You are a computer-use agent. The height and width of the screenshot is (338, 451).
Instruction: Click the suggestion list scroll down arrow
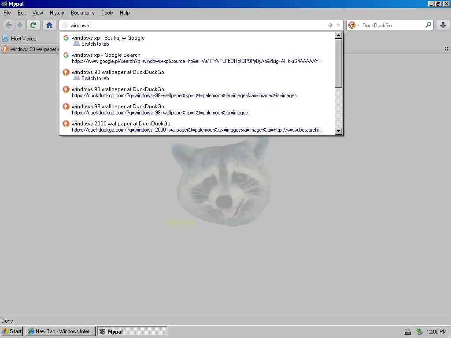tap(339, 131)
